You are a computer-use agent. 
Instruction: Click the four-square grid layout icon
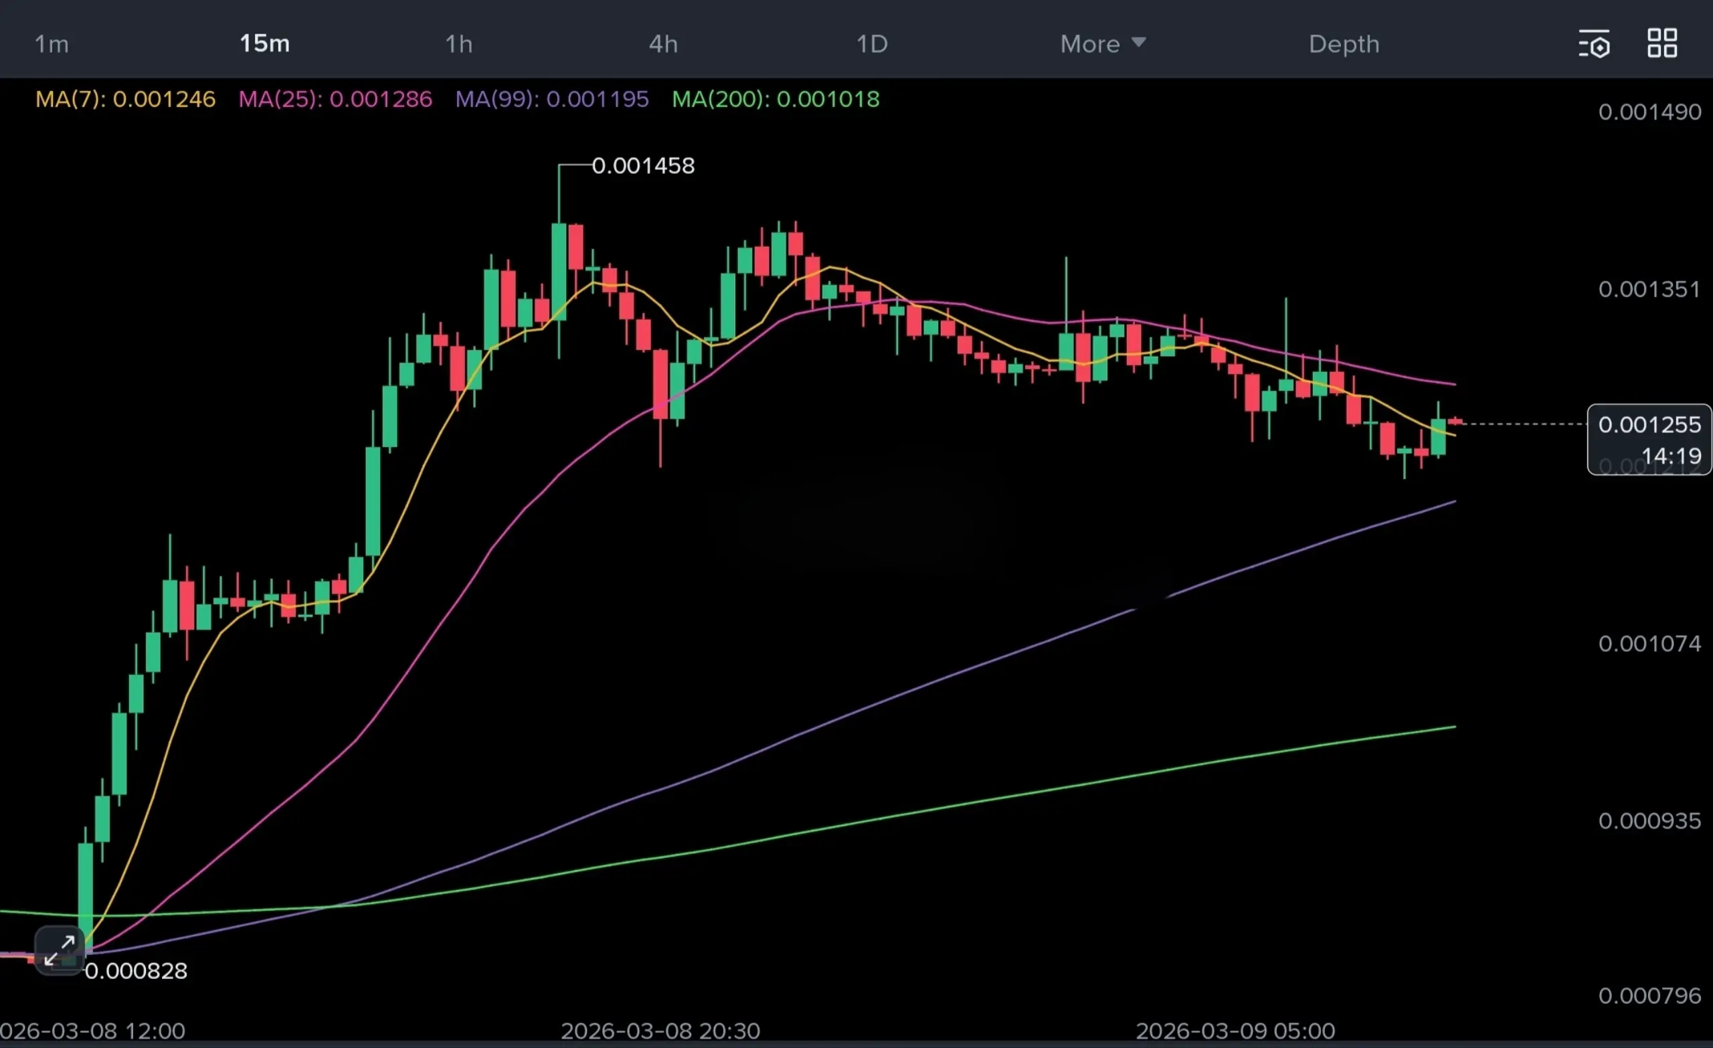tap(1662, 43)
